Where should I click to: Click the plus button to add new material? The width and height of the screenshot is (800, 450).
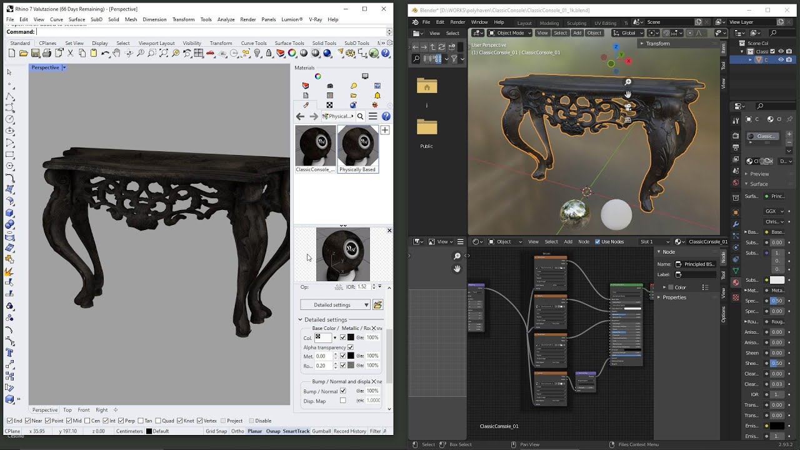click(385, 130)
